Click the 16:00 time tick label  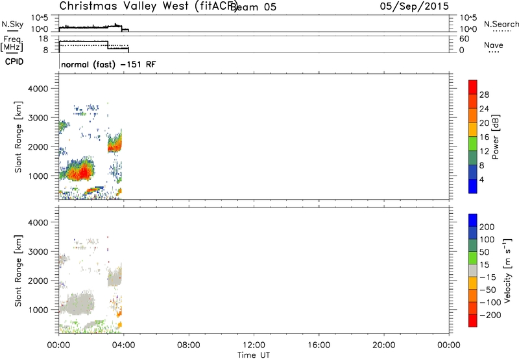tap(319, 345)
